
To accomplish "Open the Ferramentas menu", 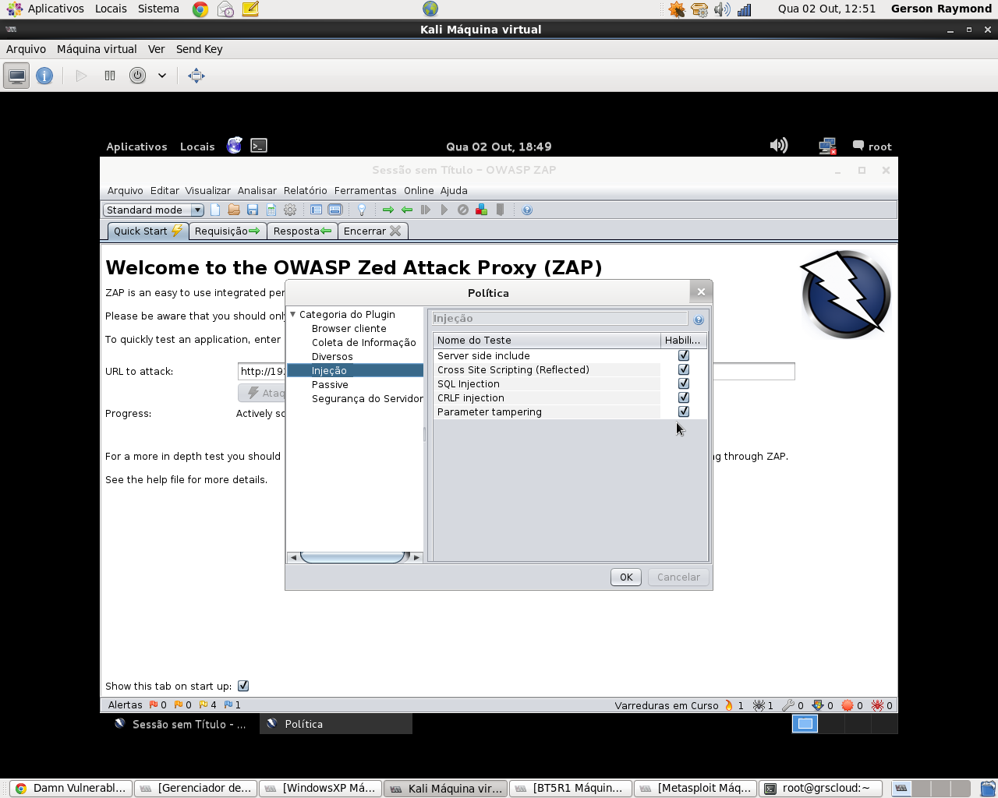I will pos(366,190).
